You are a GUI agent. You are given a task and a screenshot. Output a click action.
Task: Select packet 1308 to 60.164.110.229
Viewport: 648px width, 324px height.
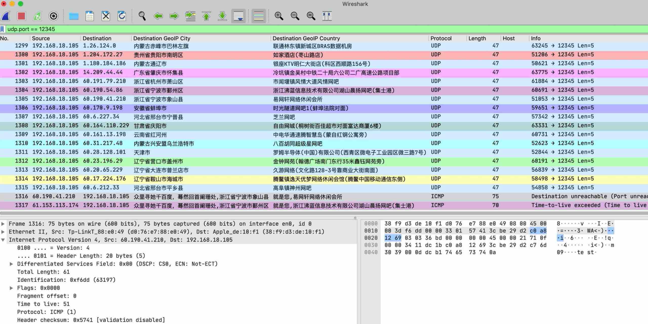tap(324, 126)
